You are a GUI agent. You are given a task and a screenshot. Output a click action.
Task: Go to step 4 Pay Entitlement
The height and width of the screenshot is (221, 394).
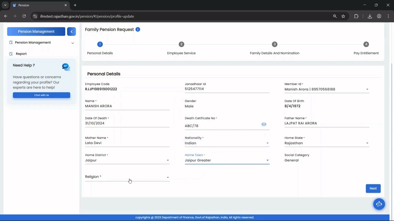(x=366, y=44)
